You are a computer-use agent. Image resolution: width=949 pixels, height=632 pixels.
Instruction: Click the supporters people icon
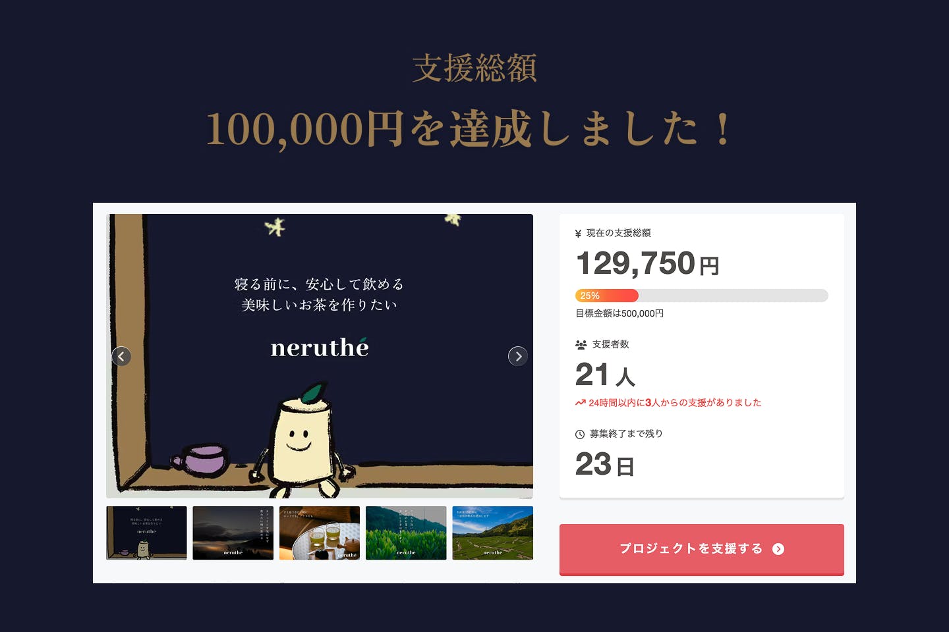coord(581,344)
